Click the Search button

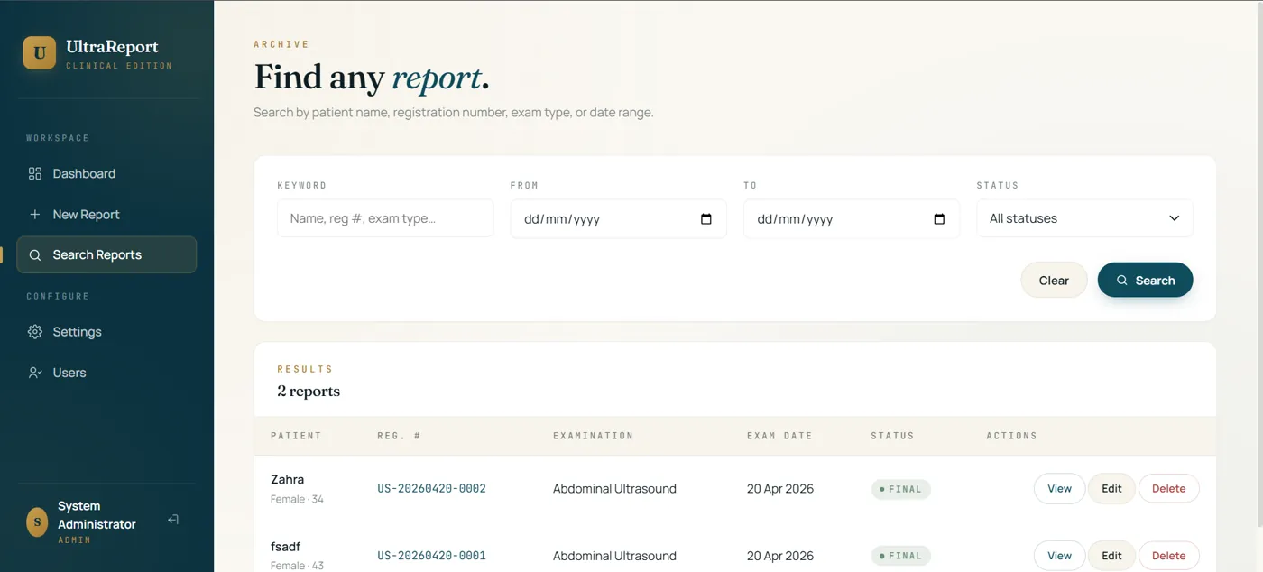[1145, 280]
